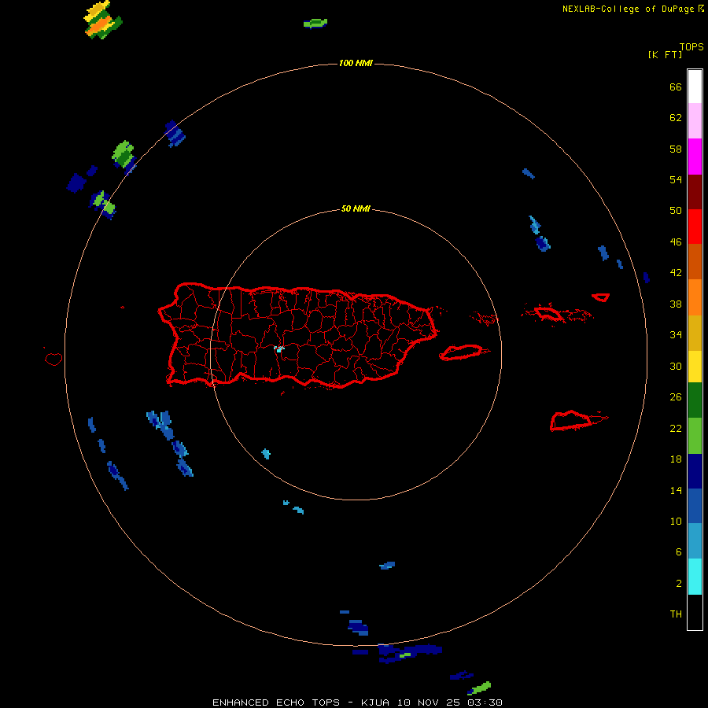Click the '100 NMI' range ring label

(356, 63)
